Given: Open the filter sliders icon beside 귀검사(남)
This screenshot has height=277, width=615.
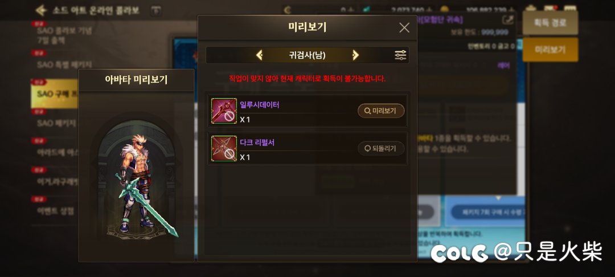Looking at the screenshot, I should point(400,55).
